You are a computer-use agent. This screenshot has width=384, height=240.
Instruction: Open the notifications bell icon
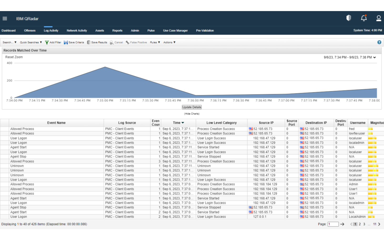[363, 18]
